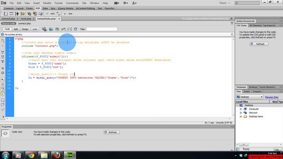Viewport: 283px width, 159px height.
Task: Switch to the Spry insert tab
Action: point(53,8)
